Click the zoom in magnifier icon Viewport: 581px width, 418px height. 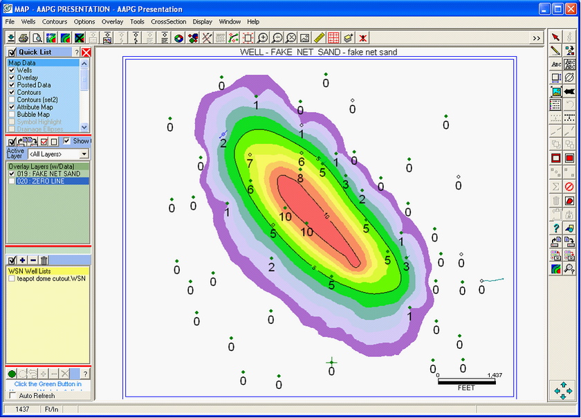pyautogui.click(x=263, y=37)
